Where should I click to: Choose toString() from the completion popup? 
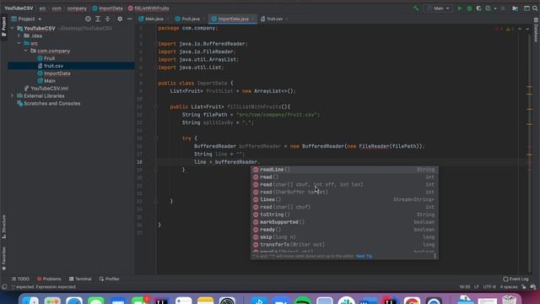(x=344, y=214)
